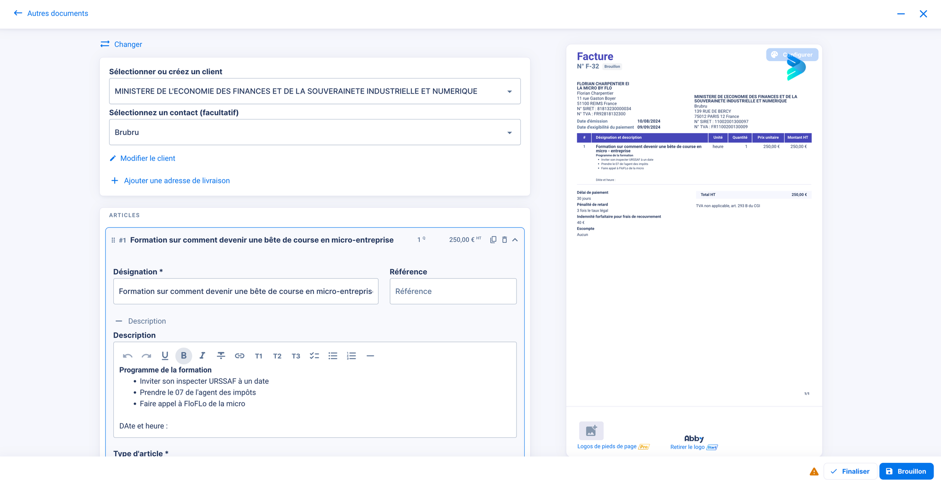
Task: Toggle underline formatting
Action: coord(165,356)
